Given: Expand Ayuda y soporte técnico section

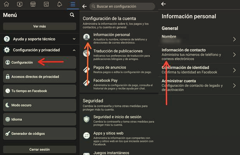Looking at the screenshot, I should 39,39.
